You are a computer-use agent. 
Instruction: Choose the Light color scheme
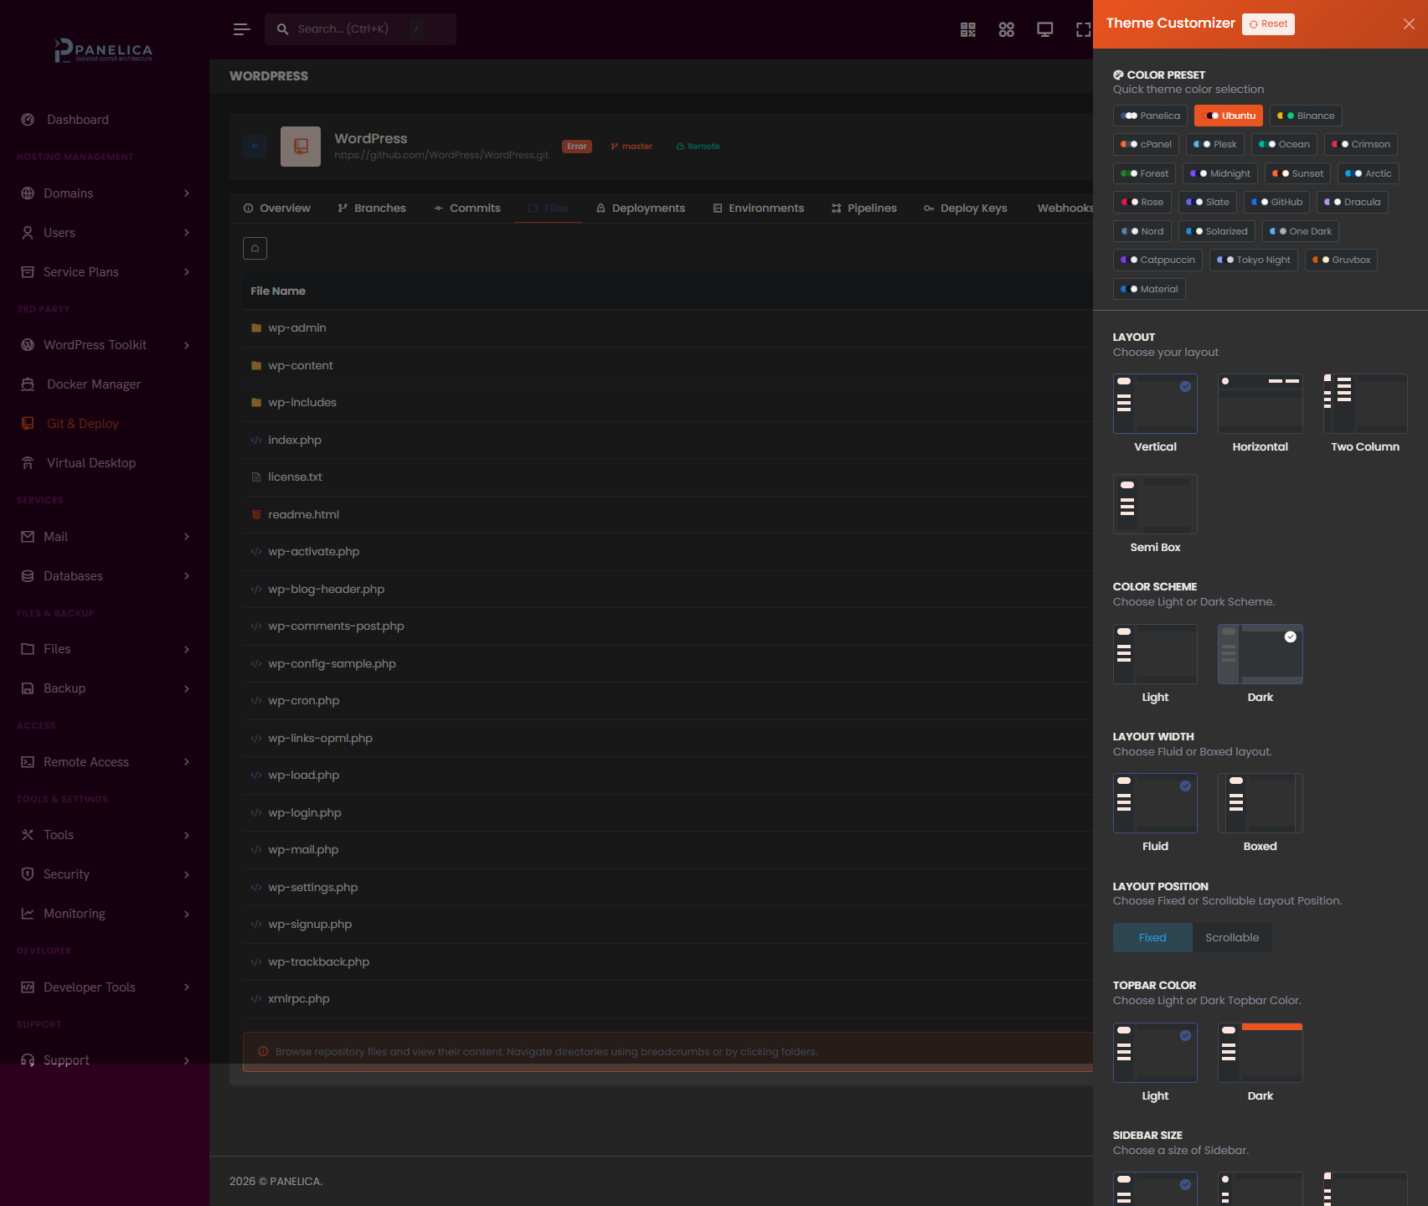point(1155,654)
